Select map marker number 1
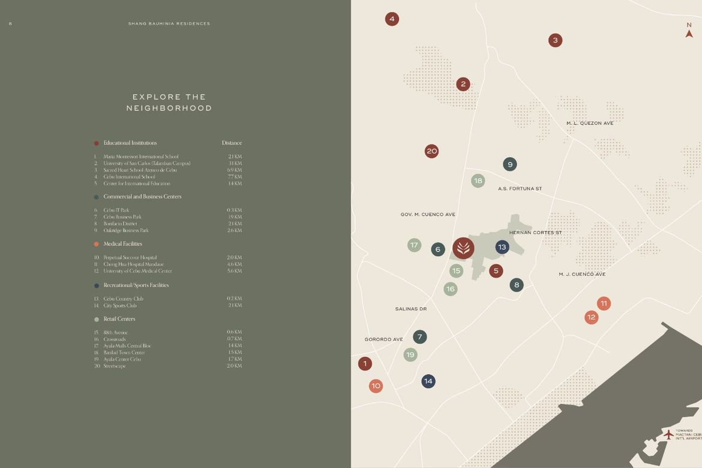The height and width of the screenshot is (468, 702). [365, 364]
